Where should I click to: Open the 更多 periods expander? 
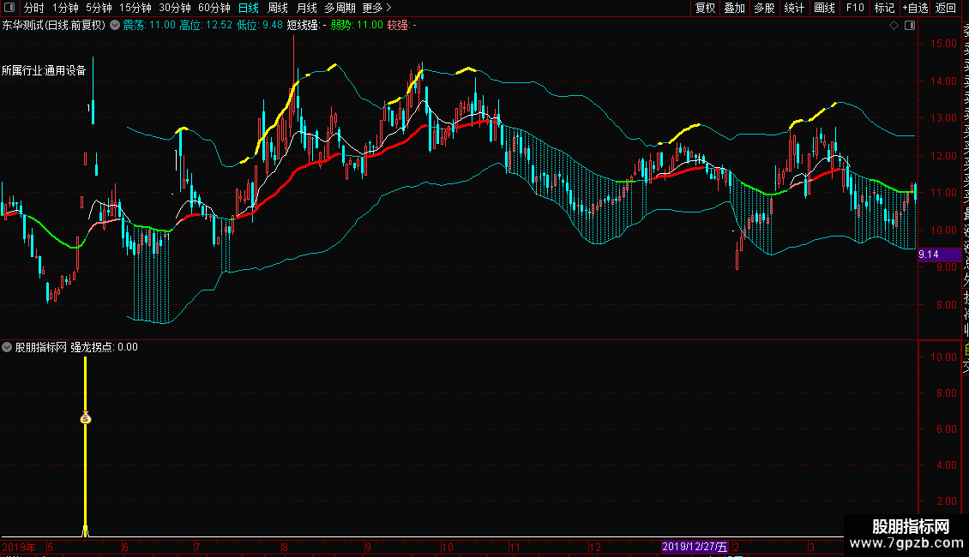[x=377, y=8]
